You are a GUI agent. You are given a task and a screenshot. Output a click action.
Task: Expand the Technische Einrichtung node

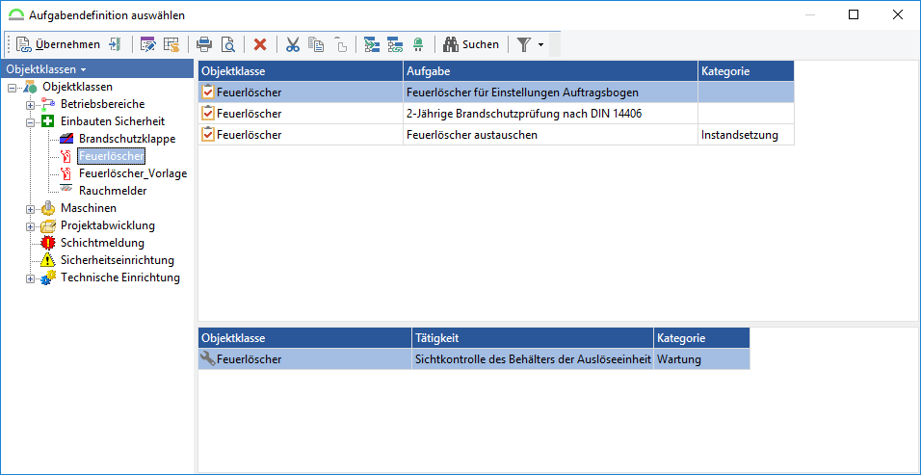(31, 278)
